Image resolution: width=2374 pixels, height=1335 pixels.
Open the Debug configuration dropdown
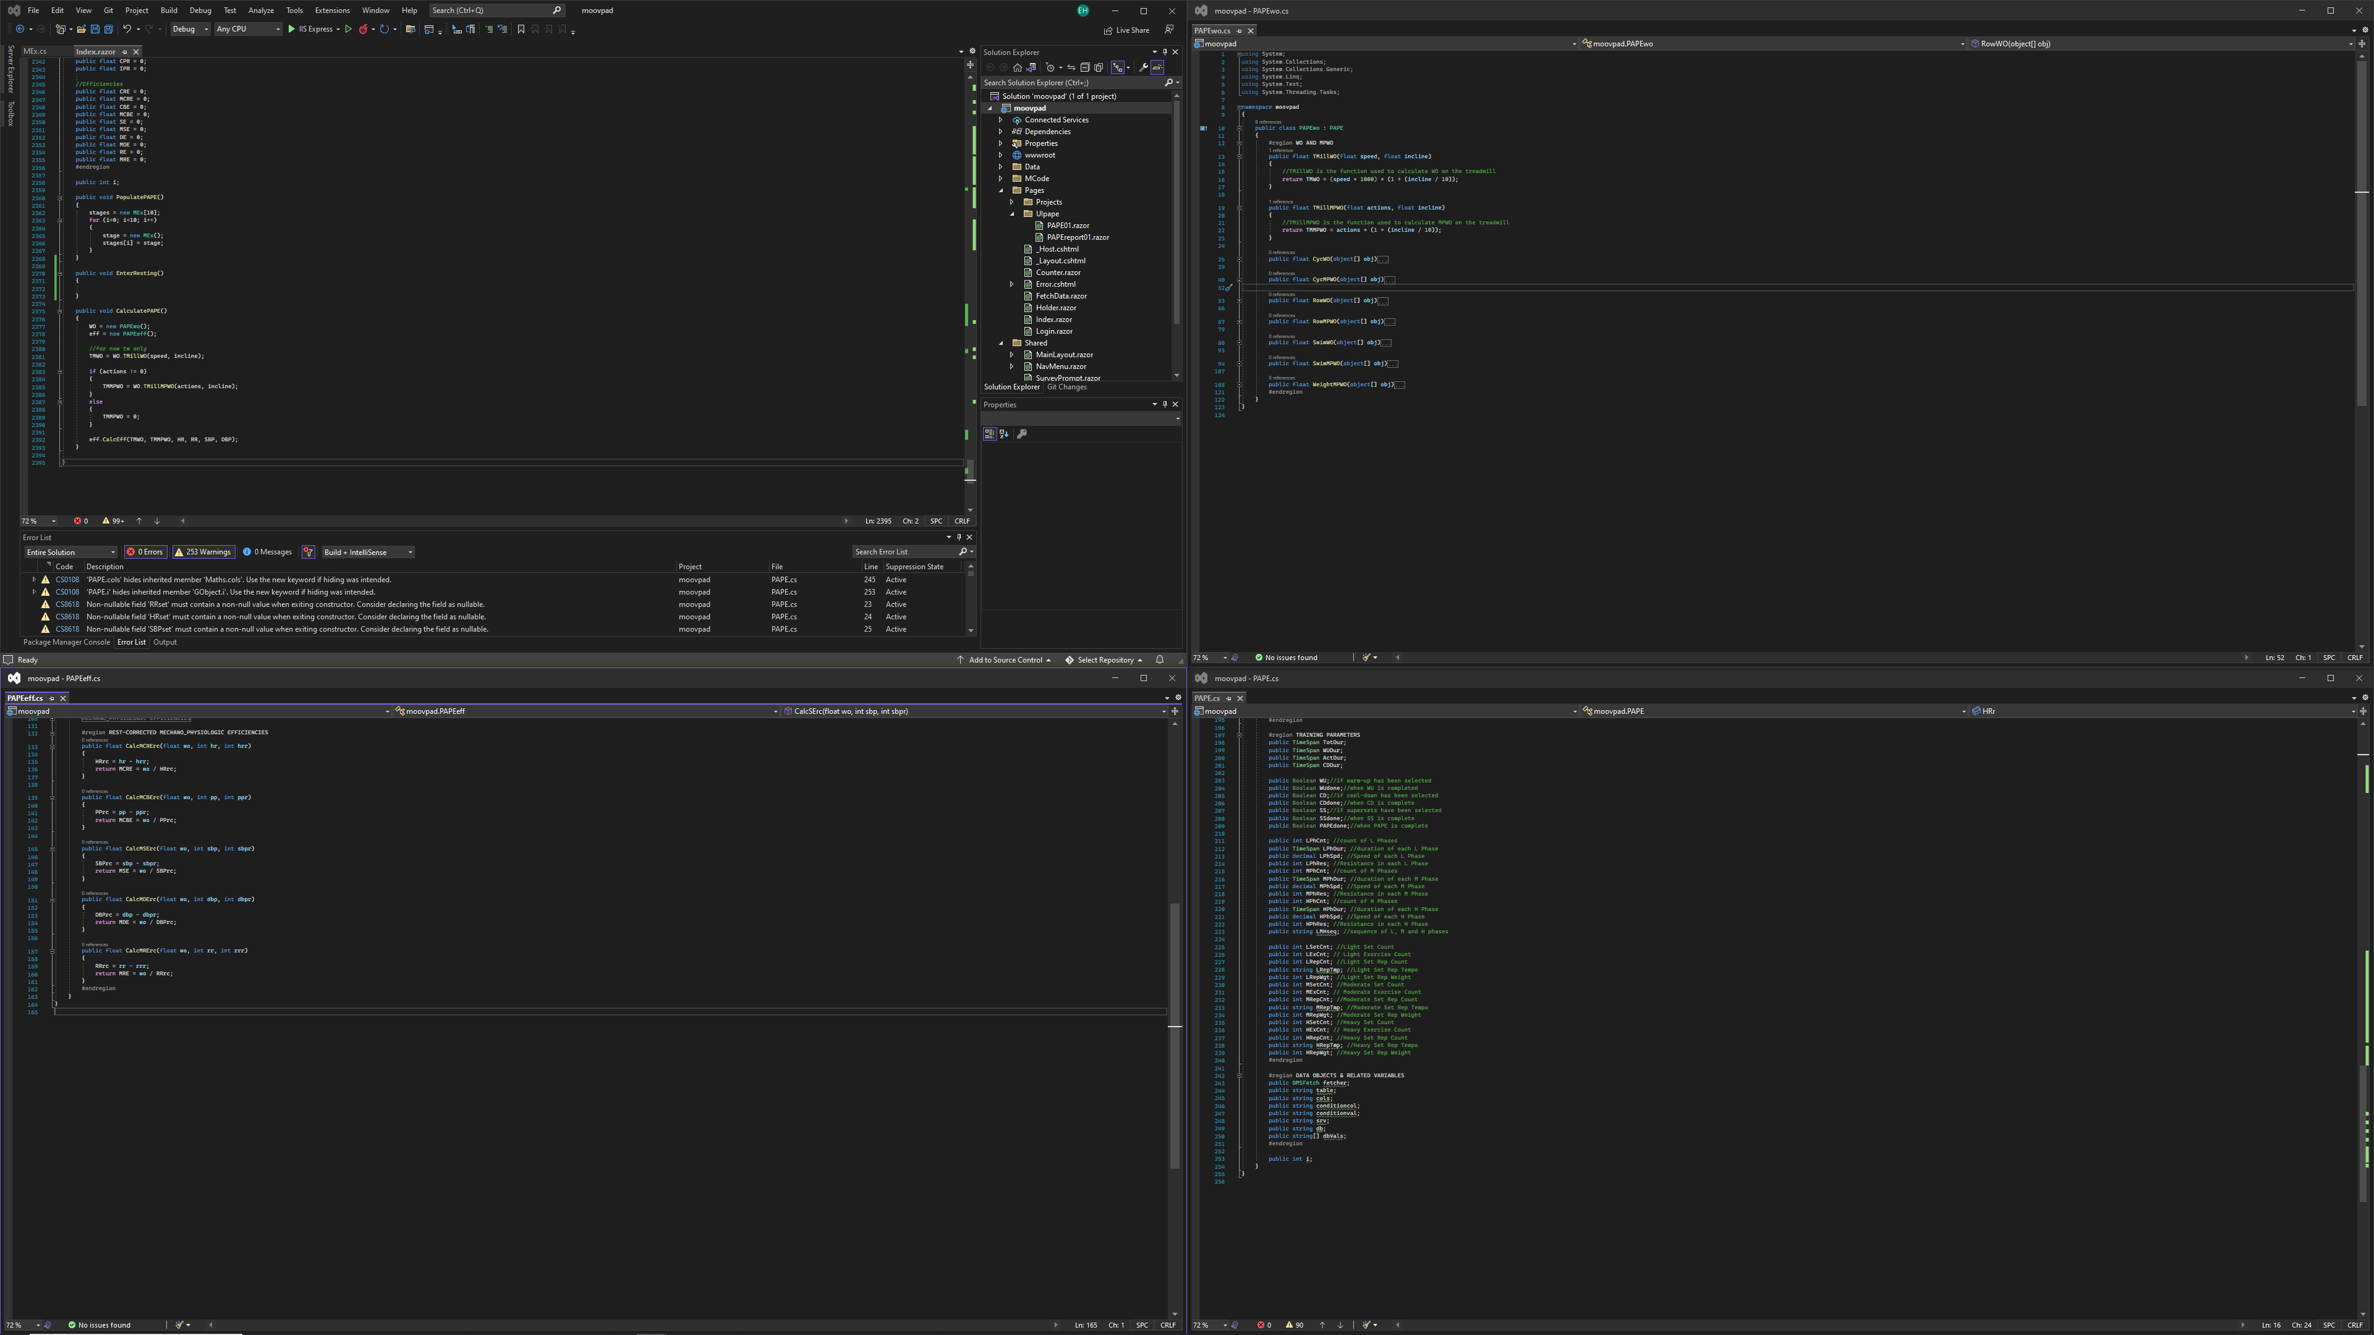coord(190,30)
